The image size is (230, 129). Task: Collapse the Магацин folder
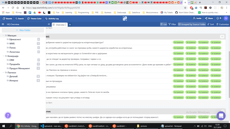coord(3,35)
